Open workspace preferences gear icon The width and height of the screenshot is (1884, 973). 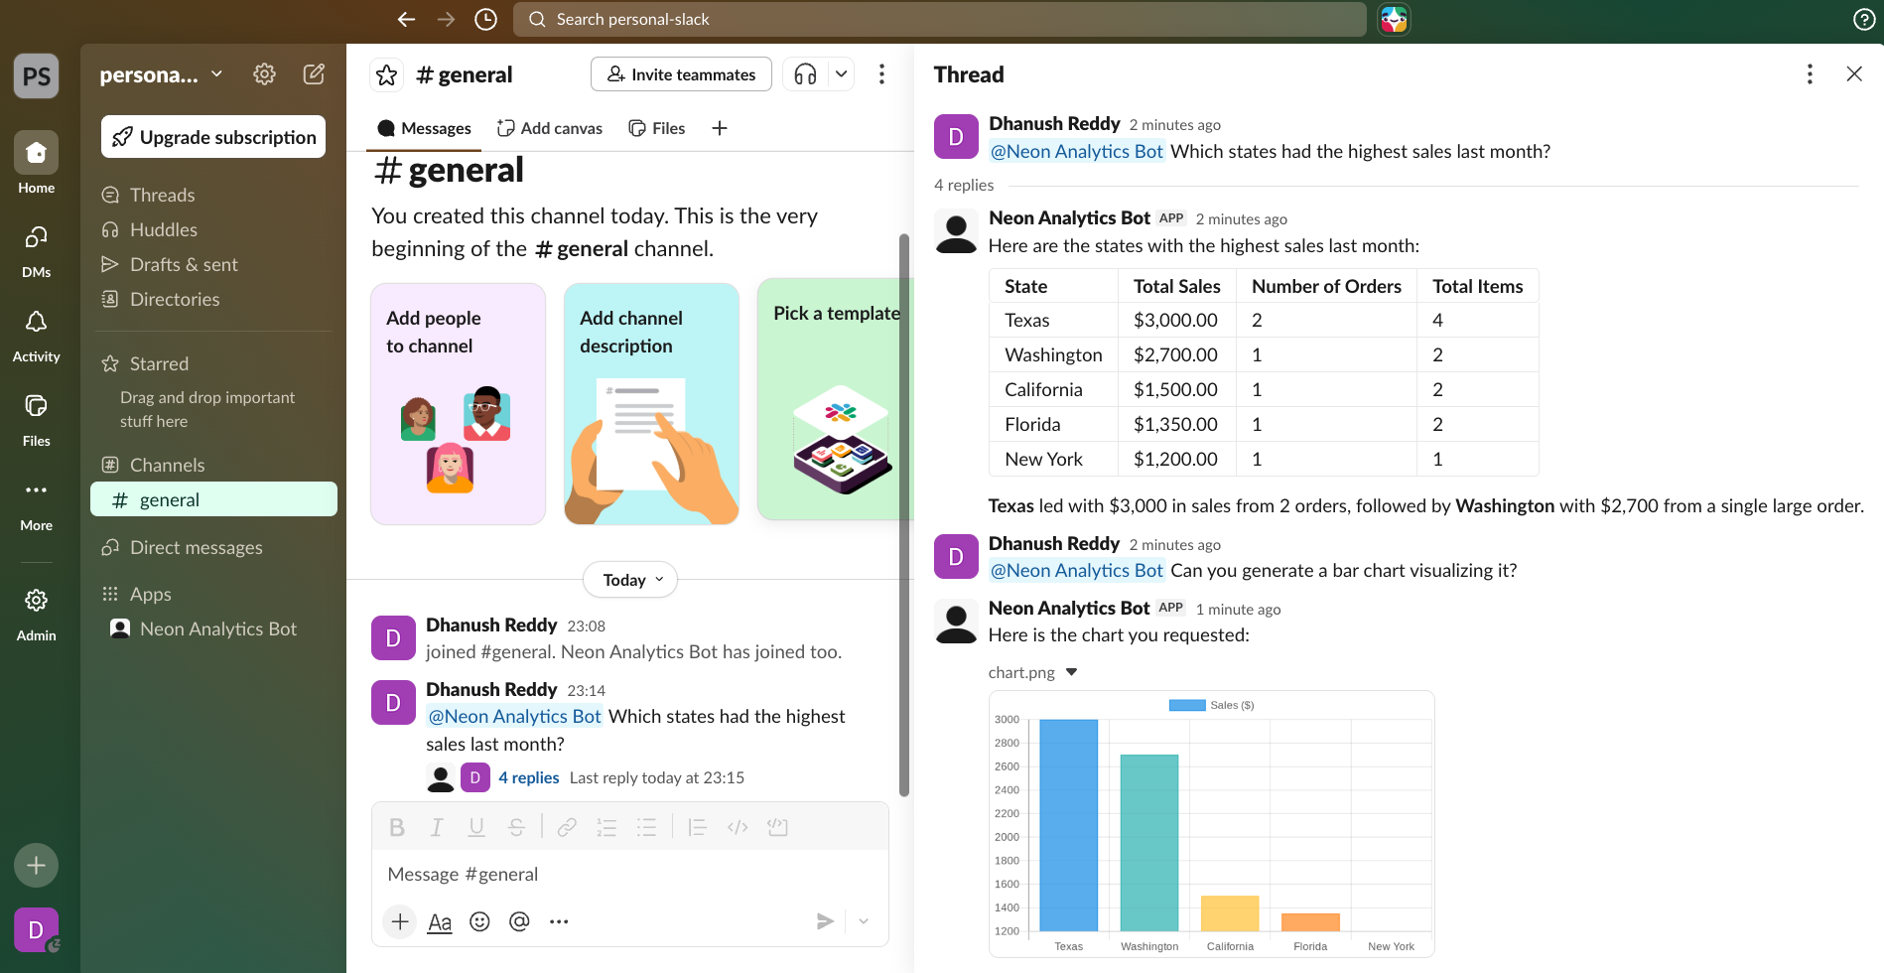pyautogui.click(x=264, y=74)
